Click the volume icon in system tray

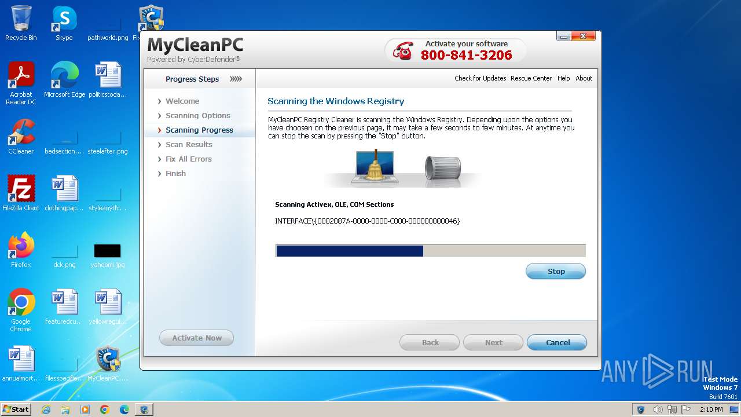[658, 409]
